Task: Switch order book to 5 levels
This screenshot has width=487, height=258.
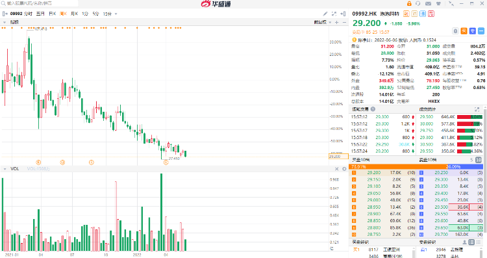Action: point(471,160)
